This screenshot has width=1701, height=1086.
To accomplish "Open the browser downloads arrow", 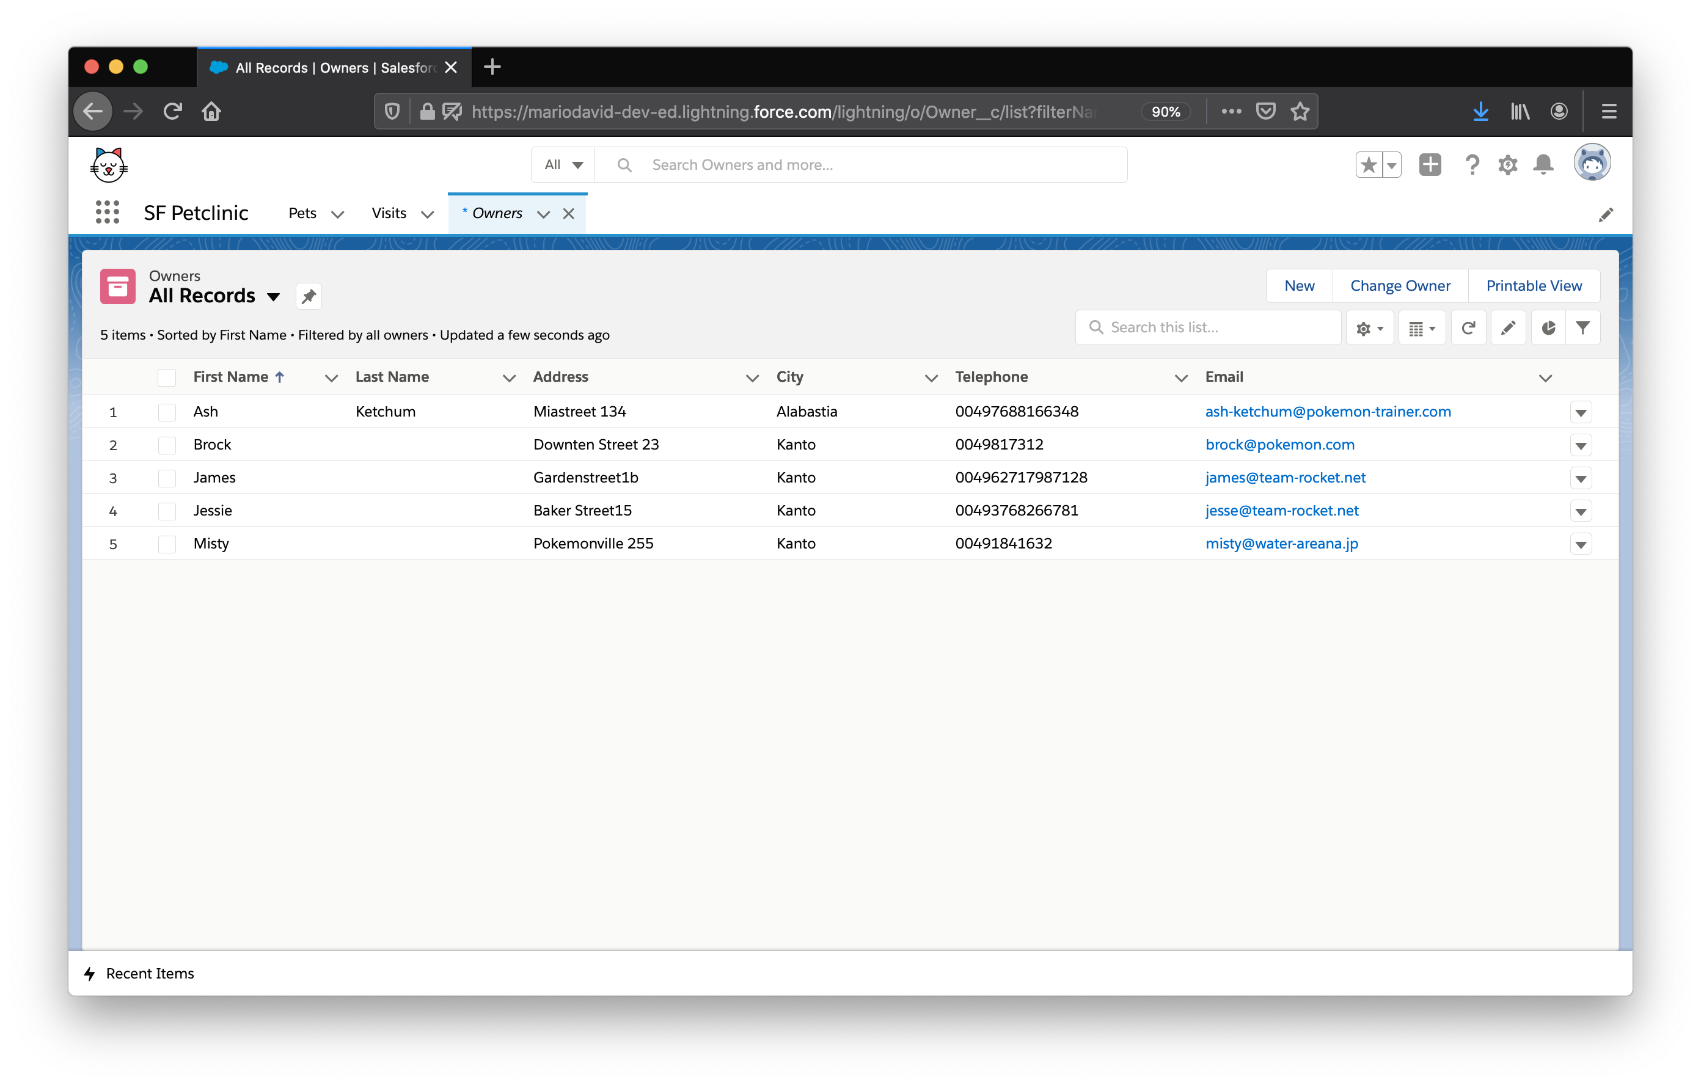I will (x=1480, y=111).
